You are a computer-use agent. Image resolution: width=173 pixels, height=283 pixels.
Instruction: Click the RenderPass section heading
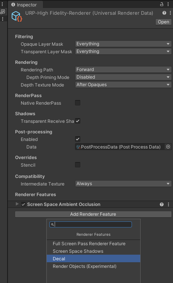pos(28,96)
